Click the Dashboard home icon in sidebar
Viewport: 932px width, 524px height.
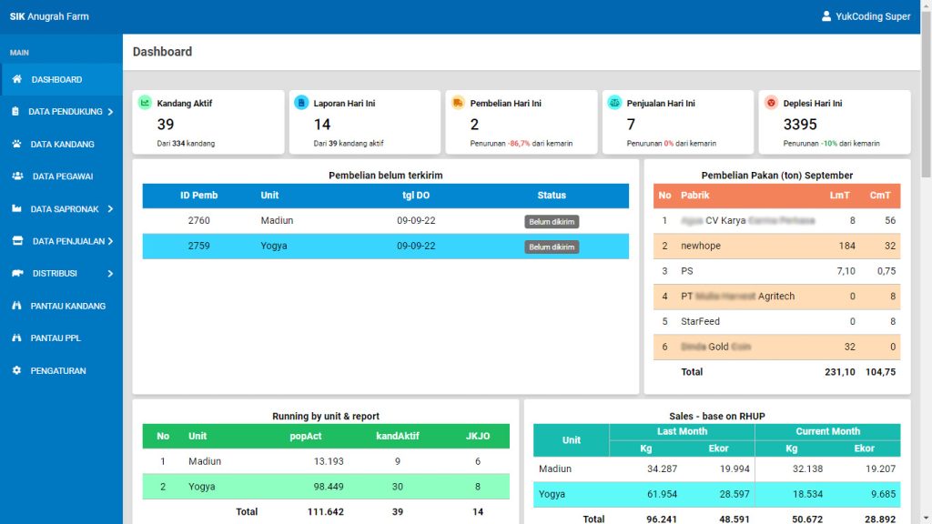(16, 80)
